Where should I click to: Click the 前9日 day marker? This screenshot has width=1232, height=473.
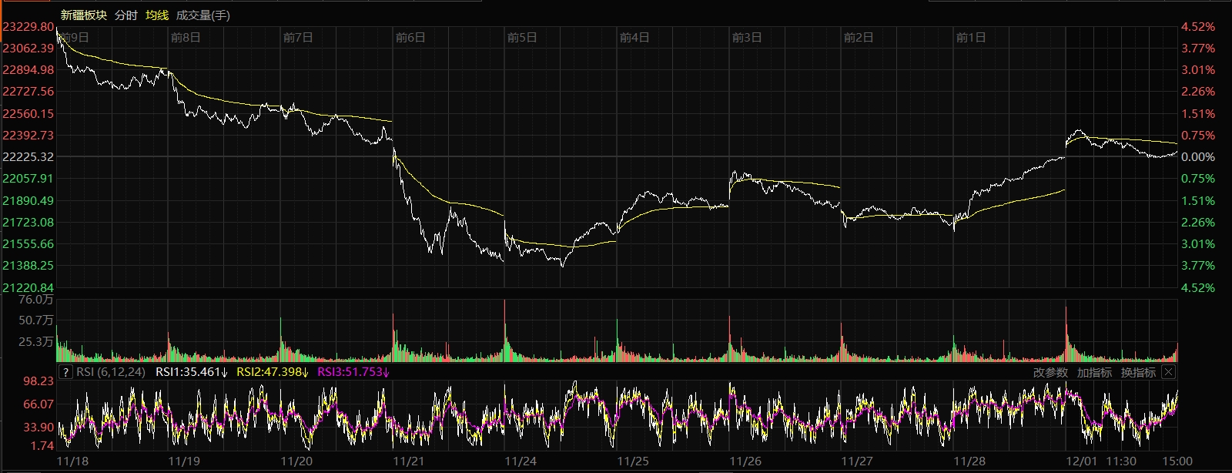(74, 37)
